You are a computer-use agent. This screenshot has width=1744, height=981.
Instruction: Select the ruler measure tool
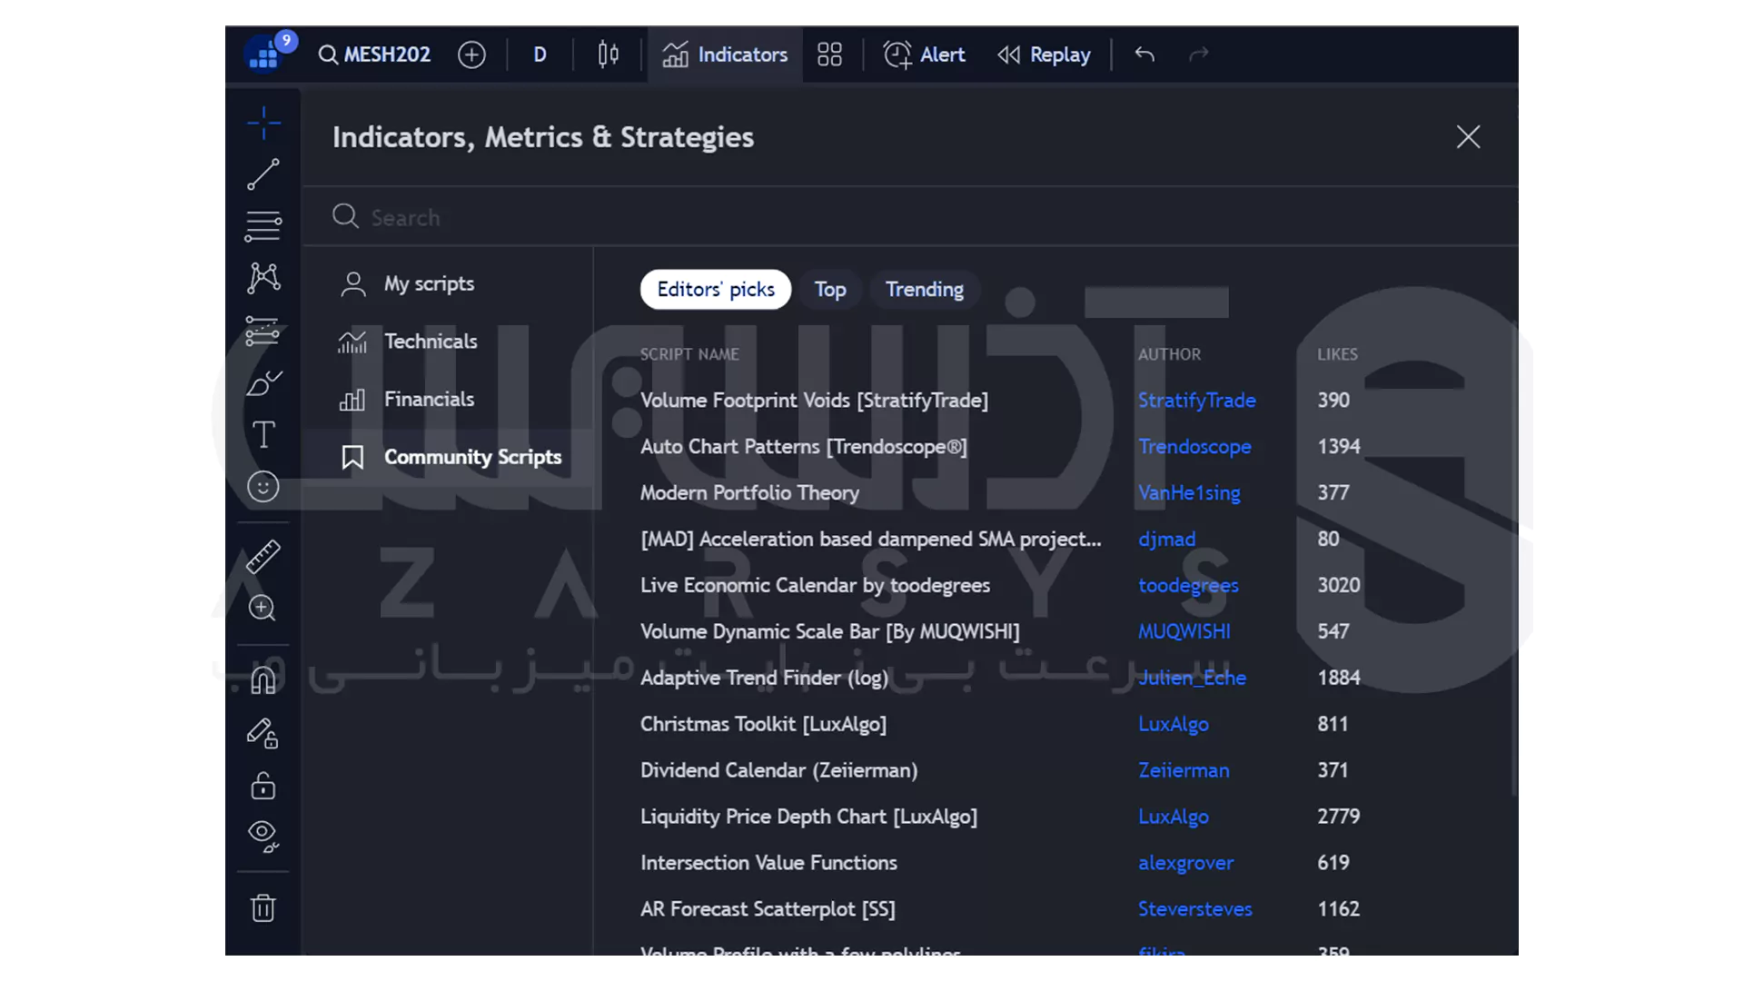click(x=263, y=556)
